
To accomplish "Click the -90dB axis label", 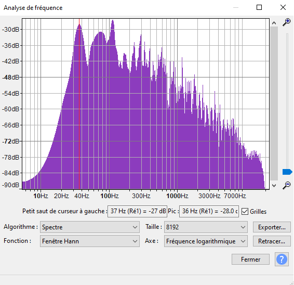I will click(x=11, y=185).
